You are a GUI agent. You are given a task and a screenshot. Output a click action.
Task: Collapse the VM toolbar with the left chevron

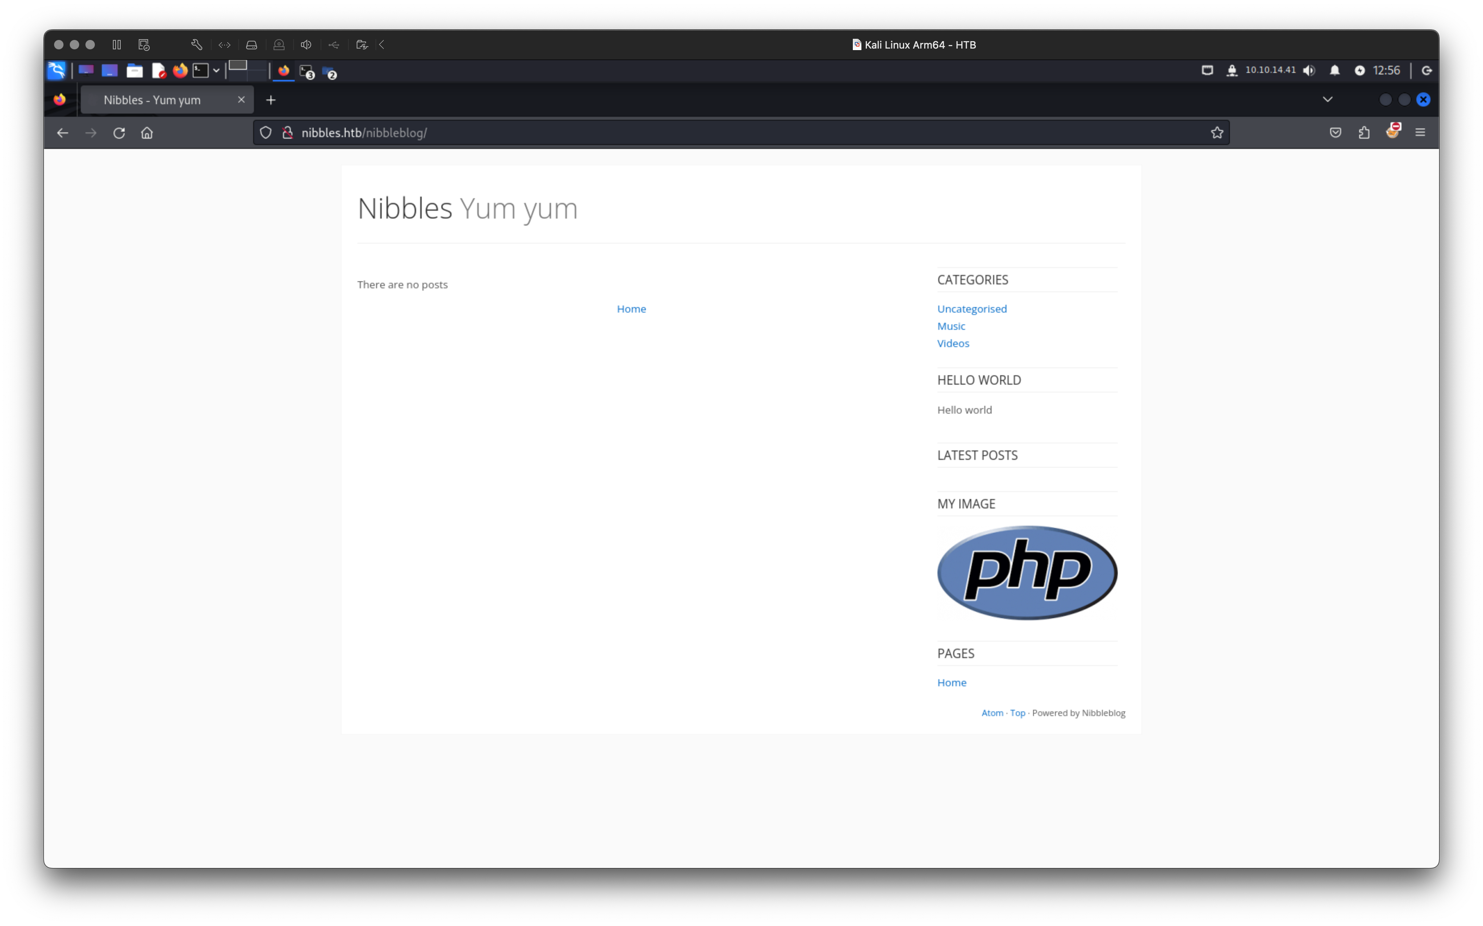click(382, 45)
